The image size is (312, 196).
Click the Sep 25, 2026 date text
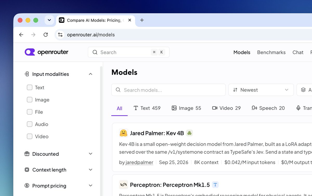tap(174, 162)
